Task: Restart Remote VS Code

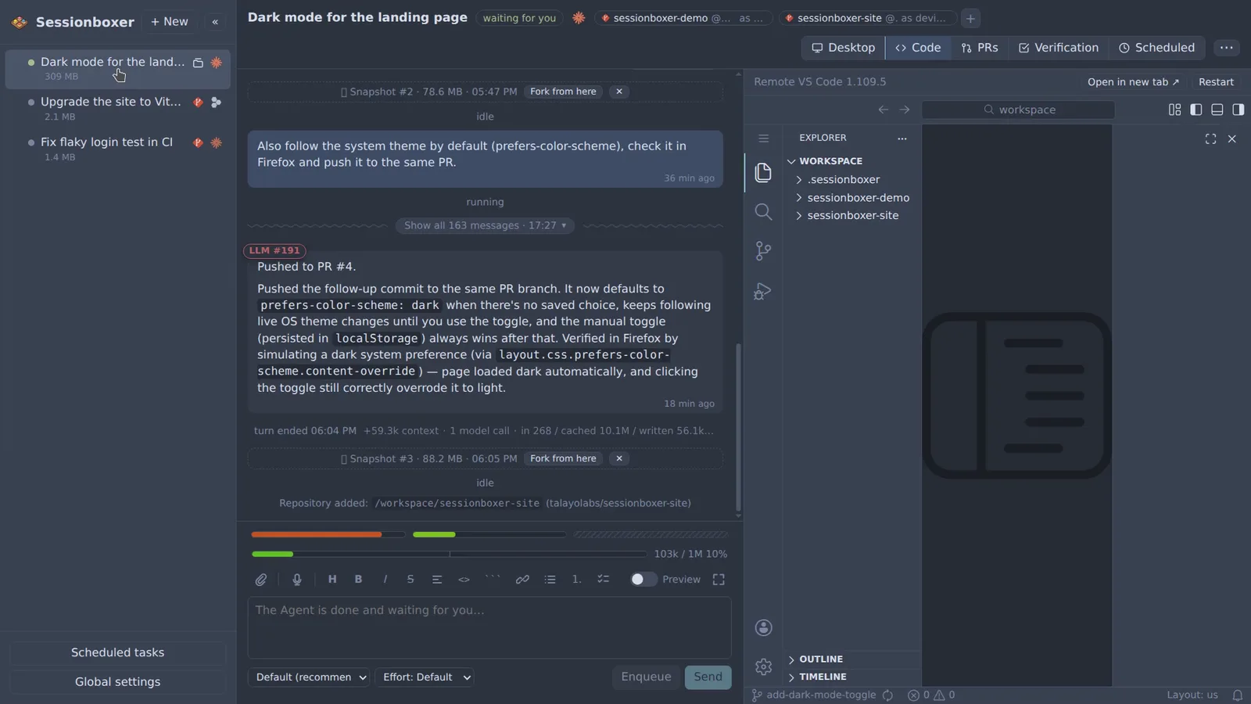Action: click(x=1216, y=82)
